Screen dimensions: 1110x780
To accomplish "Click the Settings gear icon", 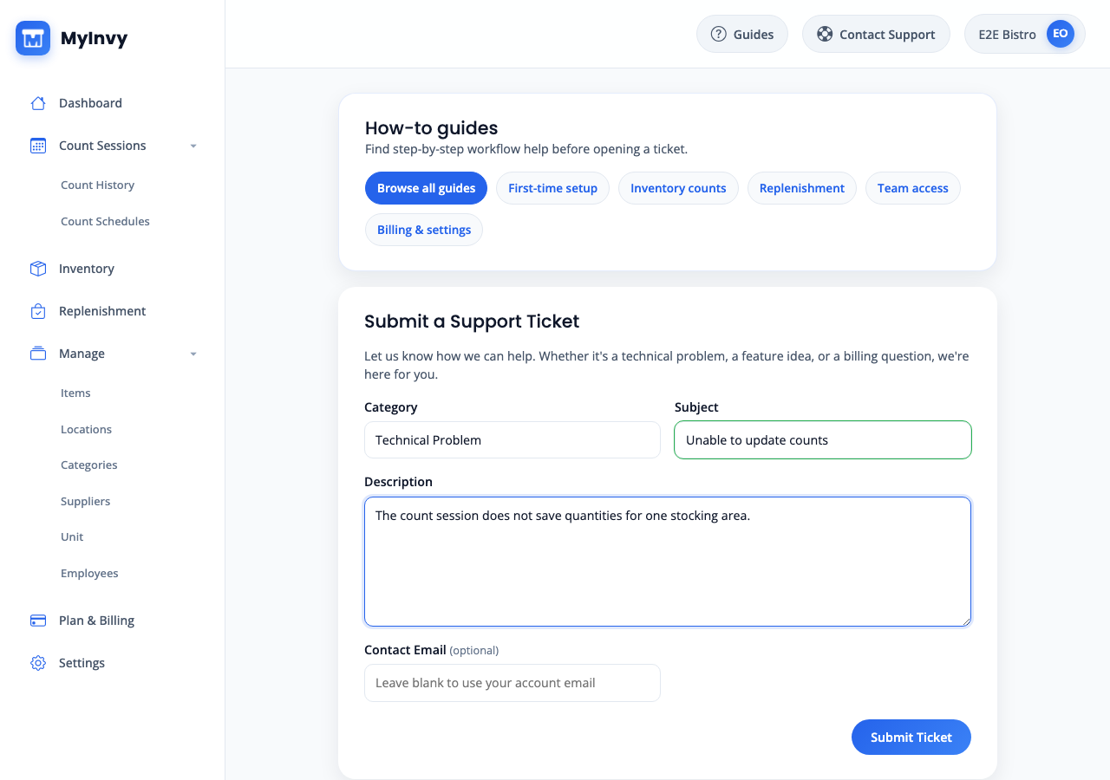I will click(38, 663).
